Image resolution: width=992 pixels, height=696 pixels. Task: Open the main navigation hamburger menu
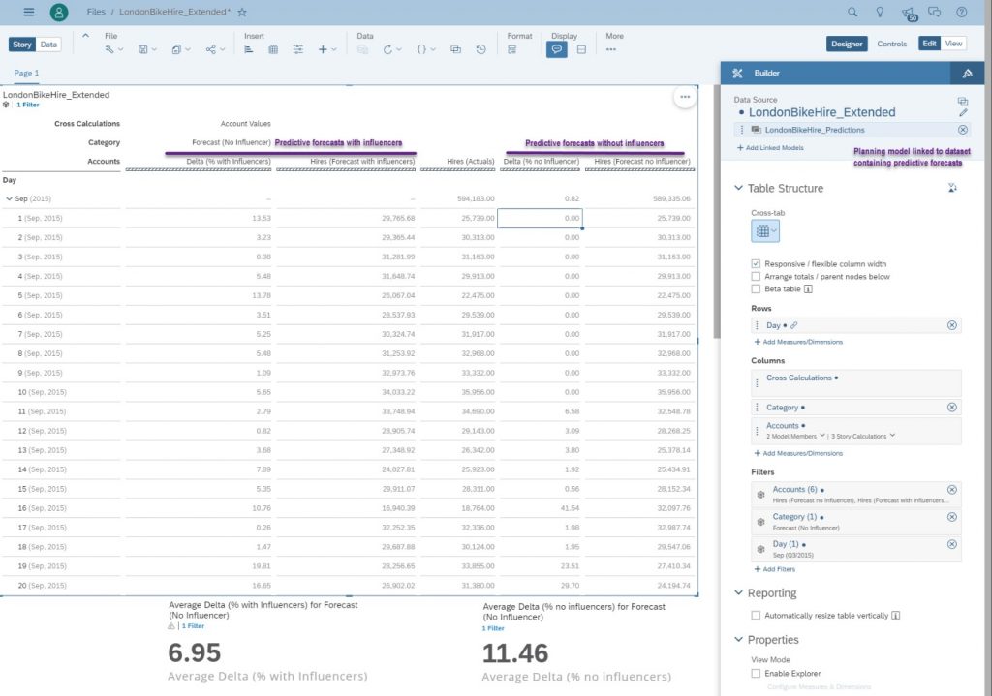pyautogui.click(x=28, y=12)
